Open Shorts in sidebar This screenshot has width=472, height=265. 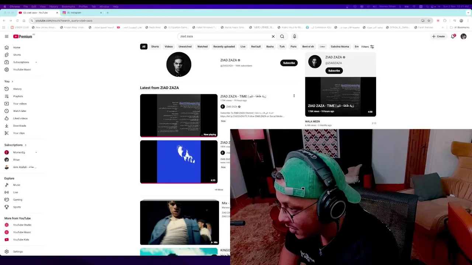pos(17,55)
